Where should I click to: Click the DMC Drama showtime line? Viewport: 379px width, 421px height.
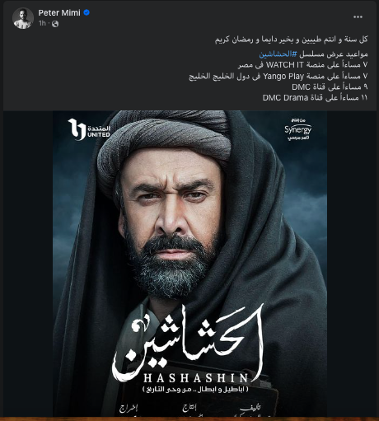click(x=315, y=98)
